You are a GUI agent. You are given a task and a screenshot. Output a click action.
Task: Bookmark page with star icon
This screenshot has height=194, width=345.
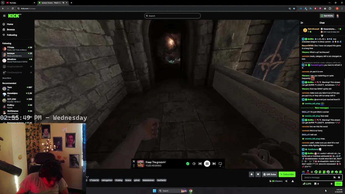pyautogui.click(x=294, y=9)
